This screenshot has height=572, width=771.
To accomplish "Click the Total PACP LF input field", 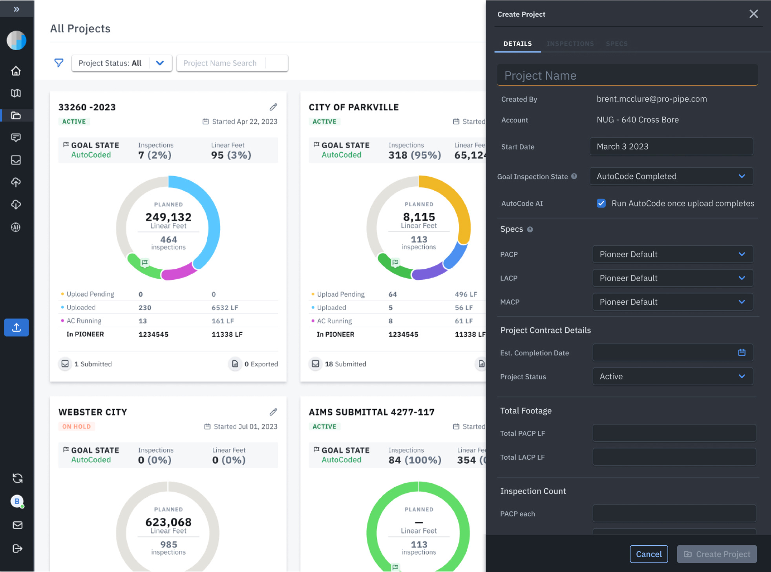I will click(x=674, y=433).
